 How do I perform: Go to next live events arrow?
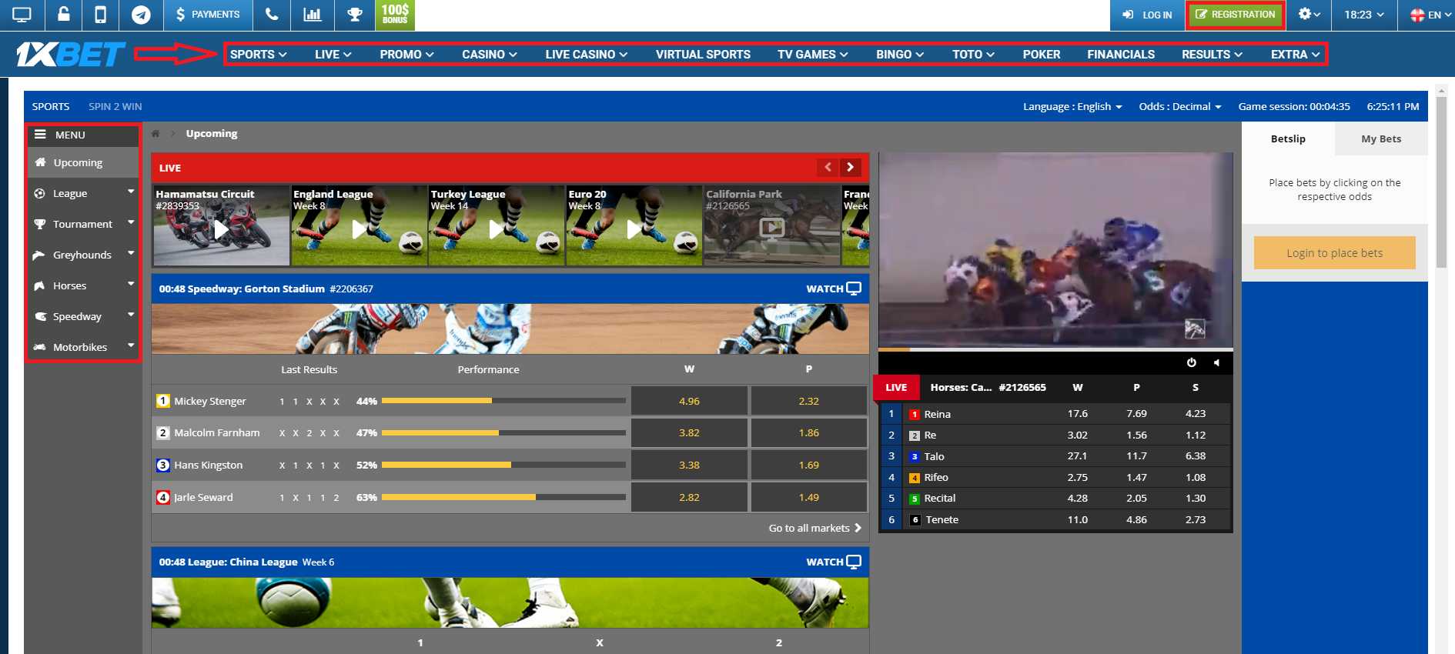click(850, 167)
